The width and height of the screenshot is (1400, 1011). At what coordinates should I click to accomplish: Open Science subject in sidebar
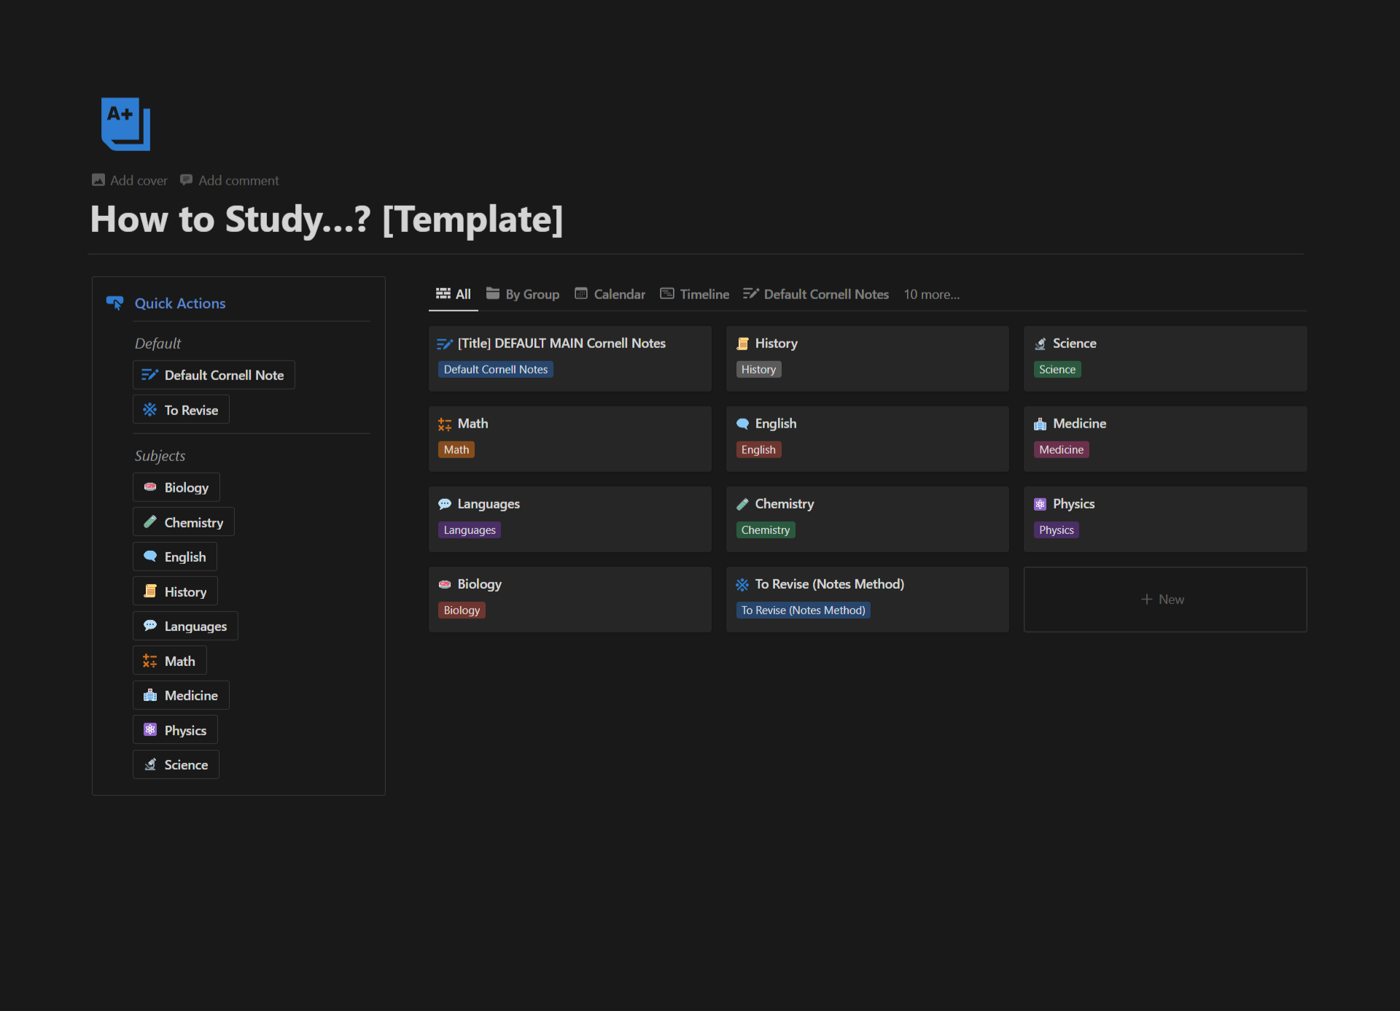[176, 764]
